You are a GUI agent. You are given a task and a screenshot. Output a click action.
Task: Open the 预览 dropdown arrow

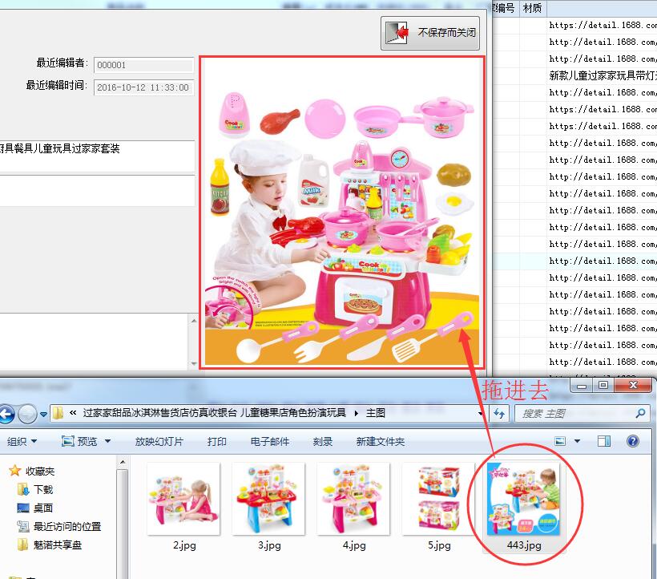click(x=107, y=442)
